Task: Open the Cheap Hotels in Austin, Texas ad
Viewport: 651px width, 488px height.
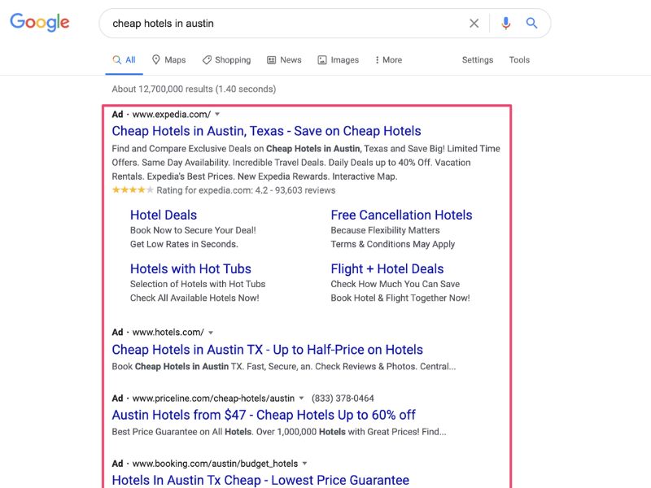Action: (x=266, y=130)
